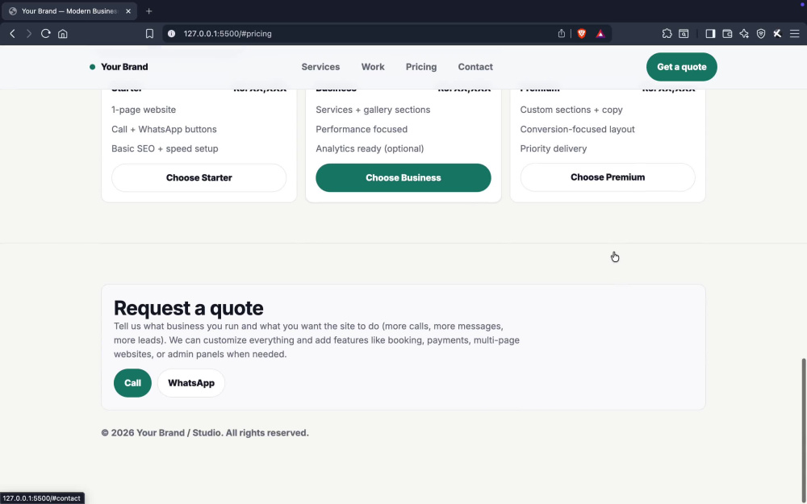Image resolution: width=807 pixels, height=504 pixels.
Task: Click the browser forward arrow
Action: pyautogui.click(x=29, y=33)
